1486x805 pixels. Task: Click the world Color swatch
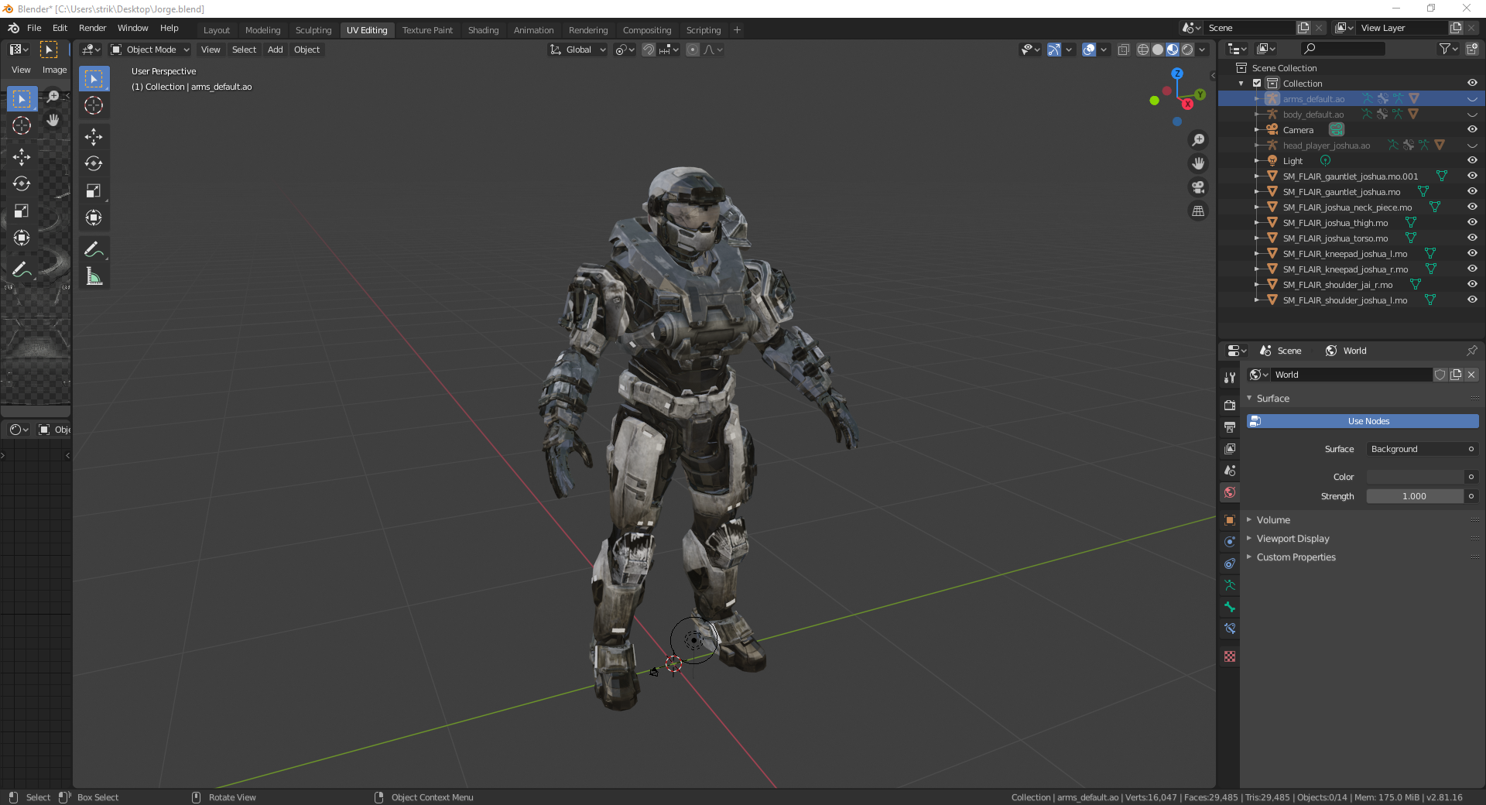[1415, 477]
